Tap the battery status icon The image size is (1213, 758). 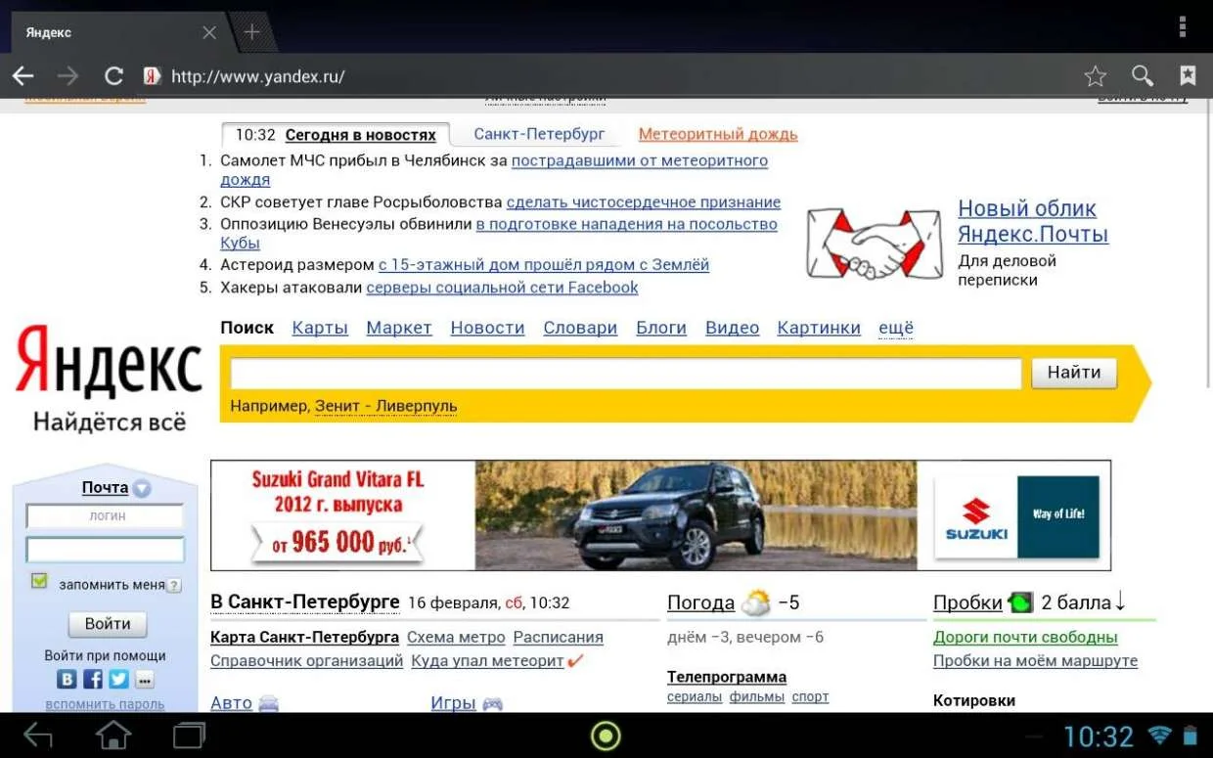[1191, 735]
